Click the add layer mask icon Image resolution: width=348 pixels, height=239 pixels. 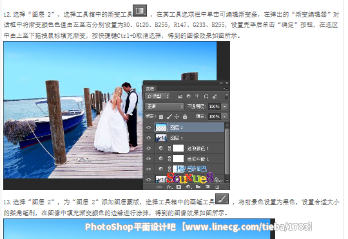179,187
